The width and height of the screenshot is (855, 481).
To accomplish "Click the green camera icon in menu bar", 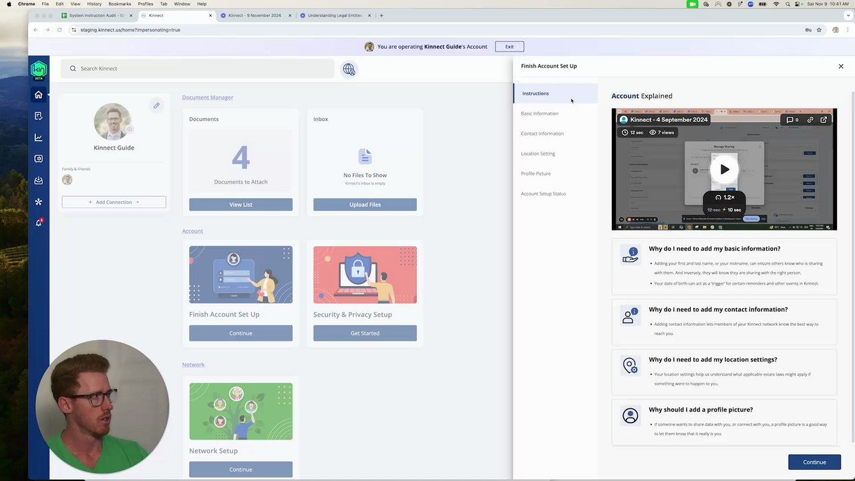I will (693, 4).
